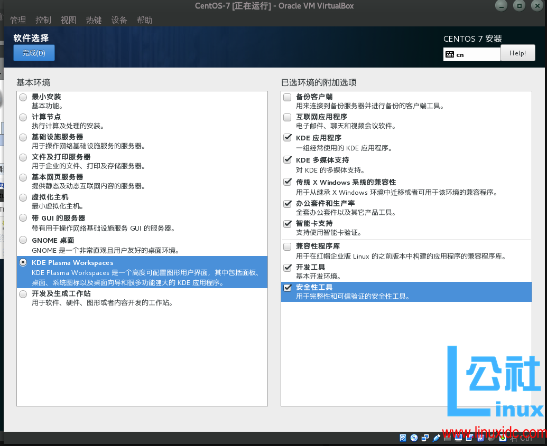Image resolution: width=547 pixels, height=446 pixels.
Task: Select 虚拟化主机 radio option
Action: point(23,197)
